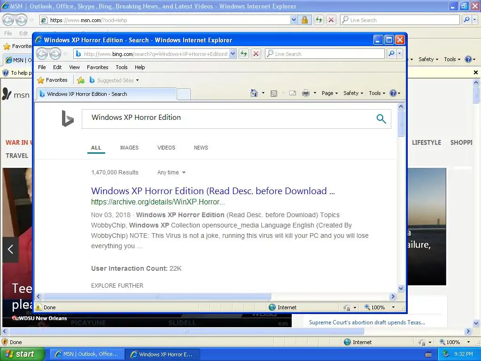Open Safety menu in Bing window

coord(353,93)
